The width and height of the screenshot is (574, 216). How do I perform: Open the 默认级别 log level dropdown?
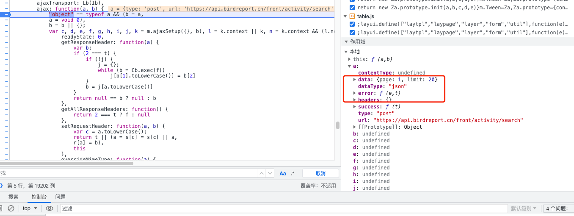pyautogui.click(x=524, y=208)
